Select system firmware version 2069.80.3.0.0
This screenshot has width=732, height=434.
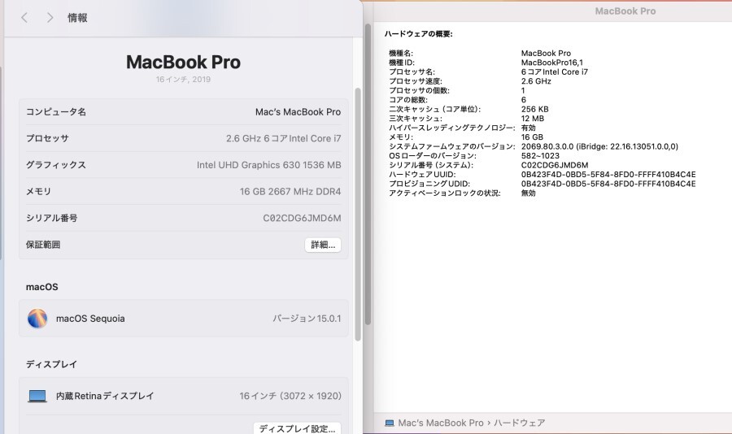point(599,146)
